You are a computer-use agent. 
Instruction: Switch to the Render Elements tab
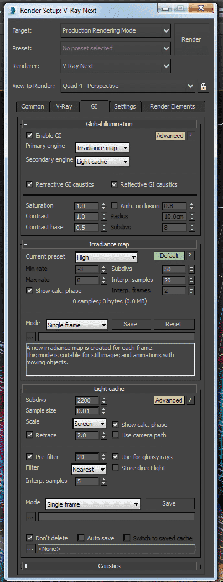pos(173,106)
